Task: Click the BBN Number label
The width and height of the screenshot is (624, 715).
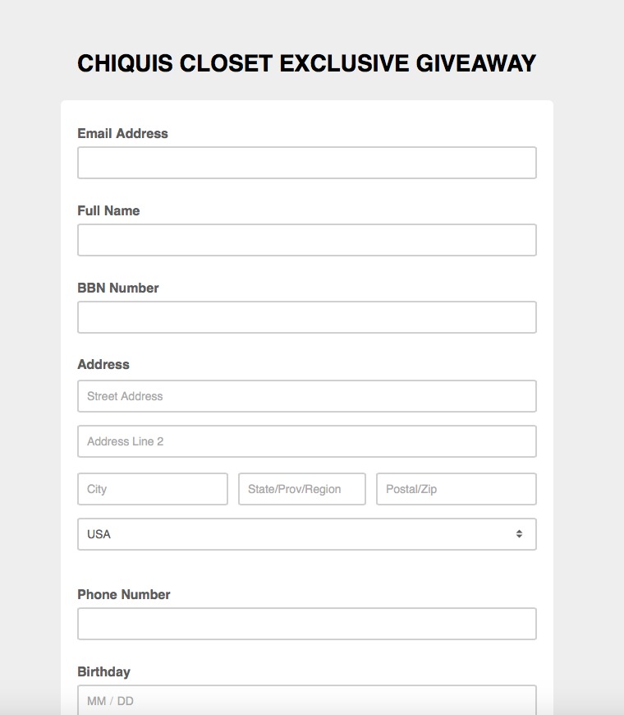Action: 118,288
